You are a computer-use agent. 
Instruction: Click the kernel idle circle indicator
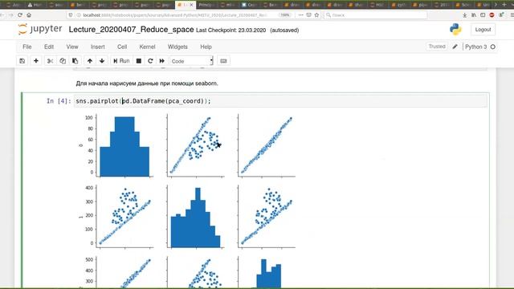[492, 47]
